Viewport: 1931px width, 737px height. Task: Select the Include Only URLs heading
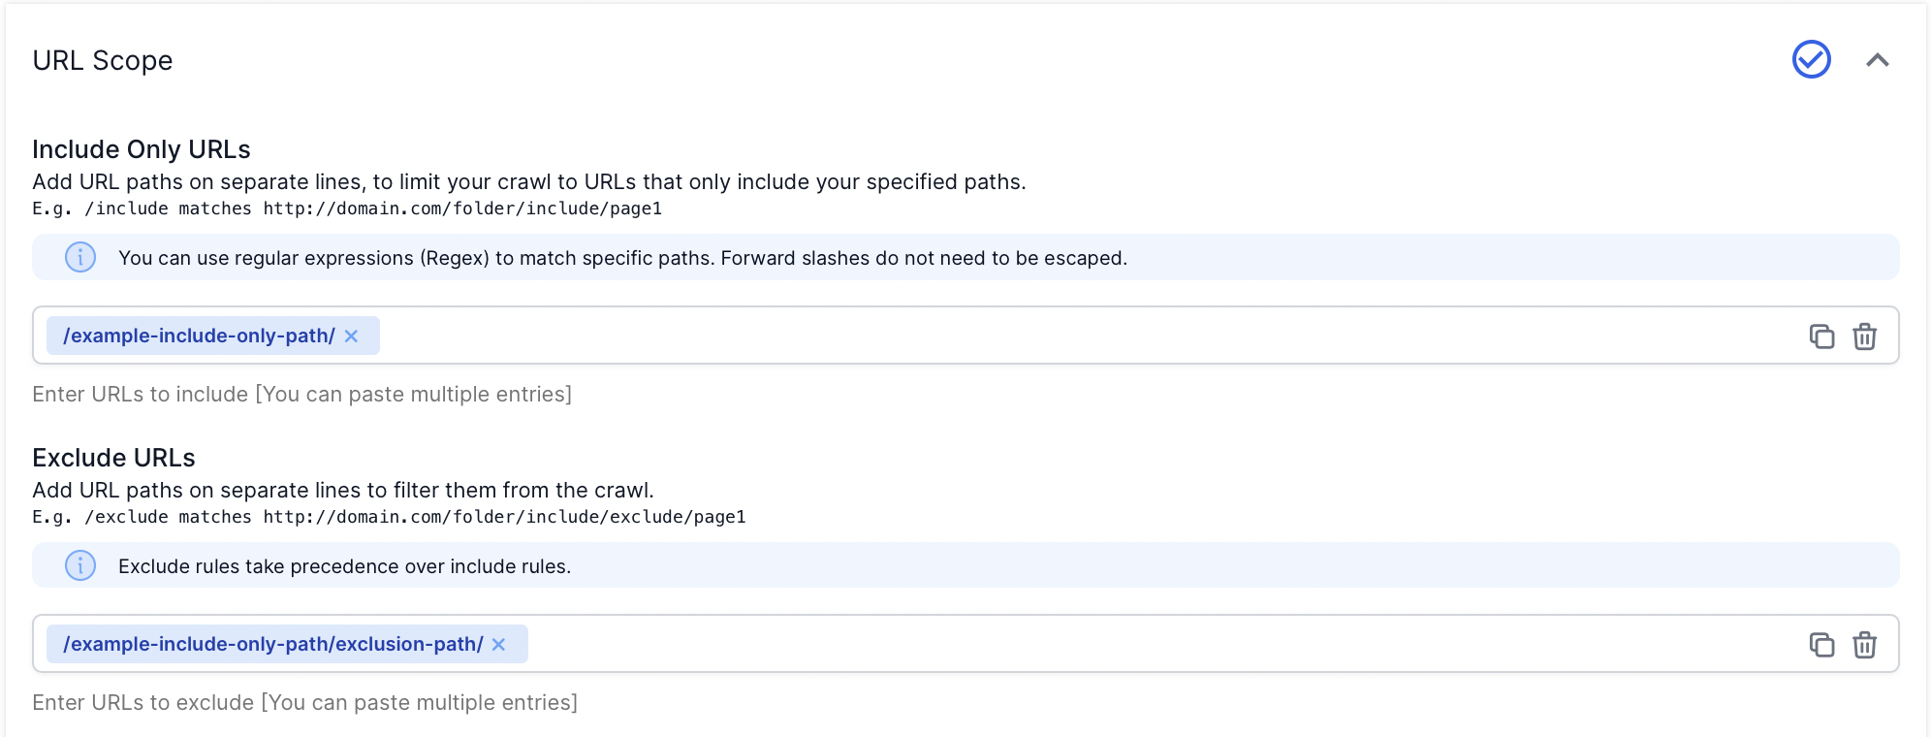pyautogui.click(x=141, y=148)
